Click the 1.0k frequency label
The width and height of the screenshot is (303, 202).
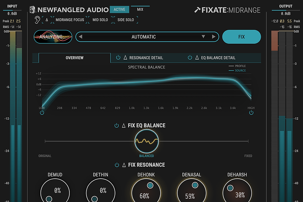point(132,108)
